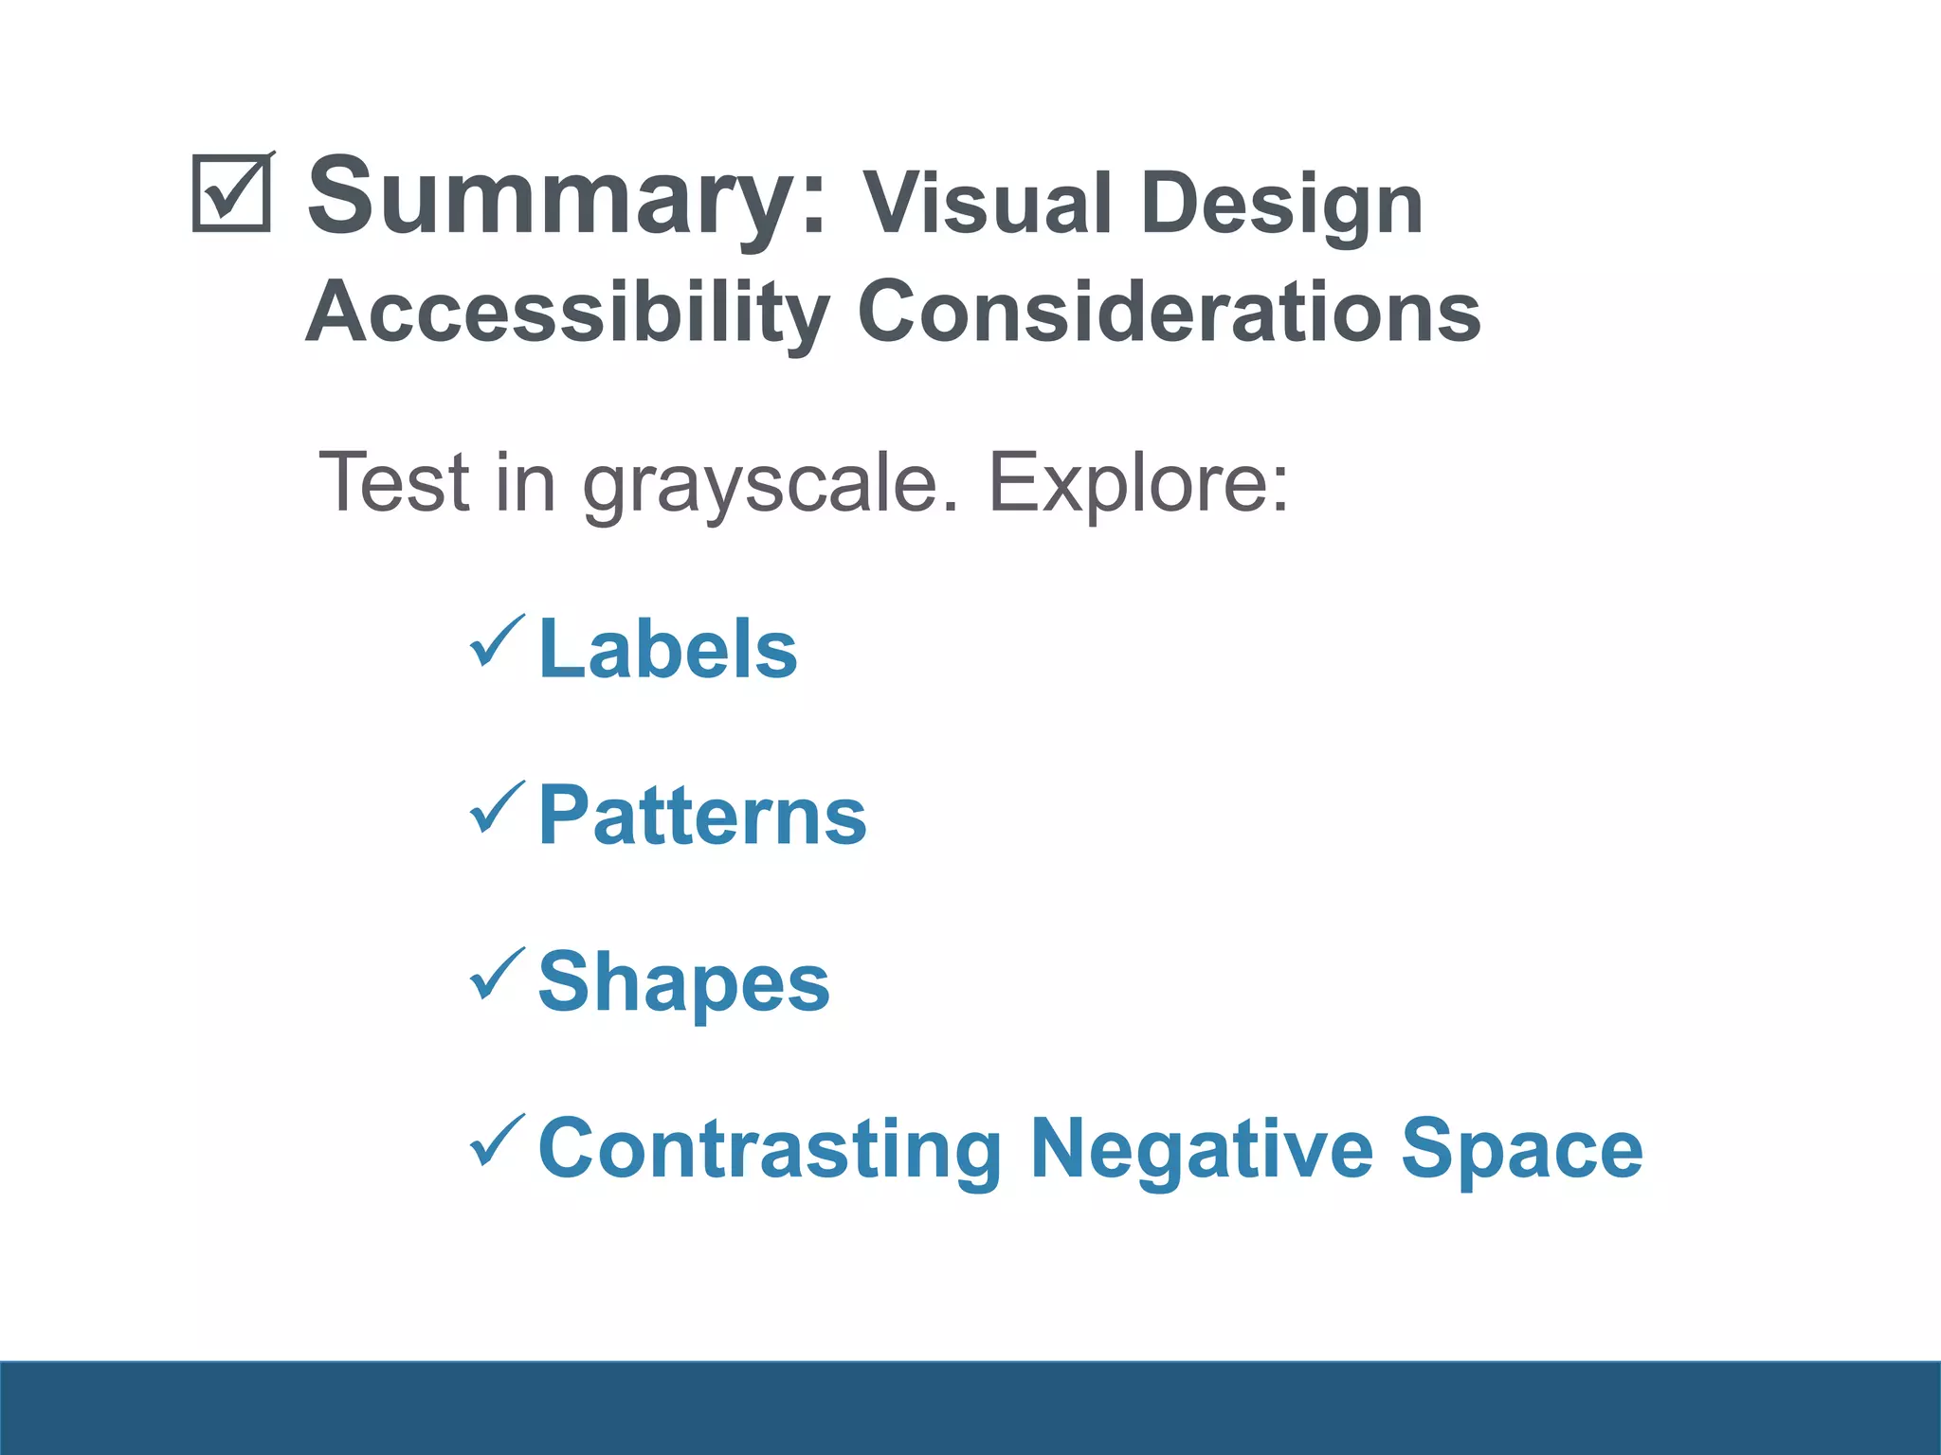Image resolution: width=1941 pixels, height=1455 pixels.
Task: Select the word Patterns
Action: (702, 816)
